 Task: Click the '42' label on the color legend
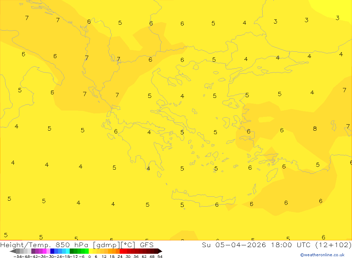144,257
